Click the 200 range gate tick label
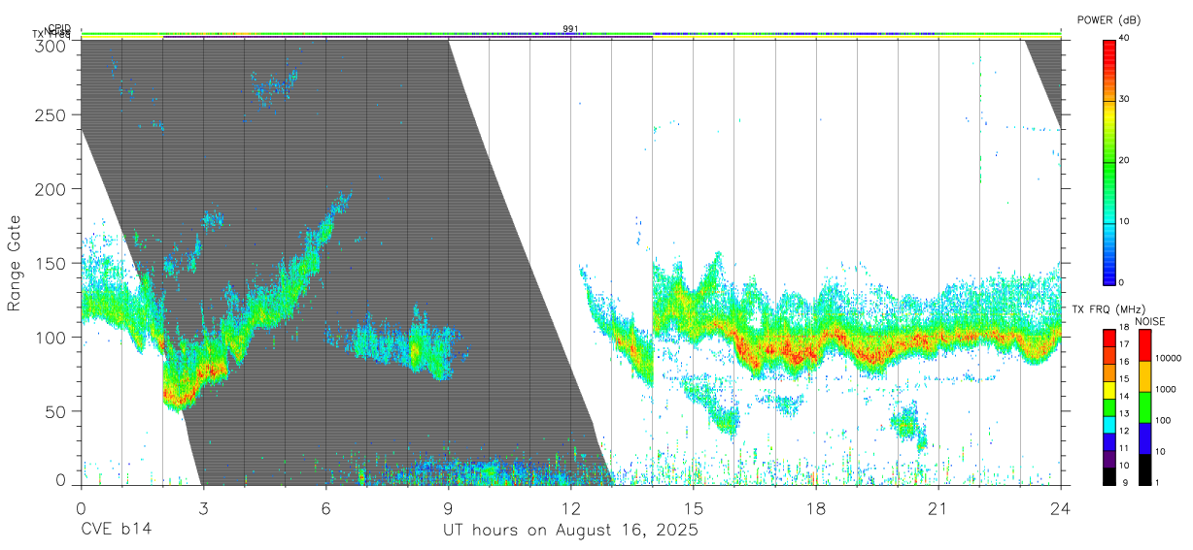 [x=50, y=189]
